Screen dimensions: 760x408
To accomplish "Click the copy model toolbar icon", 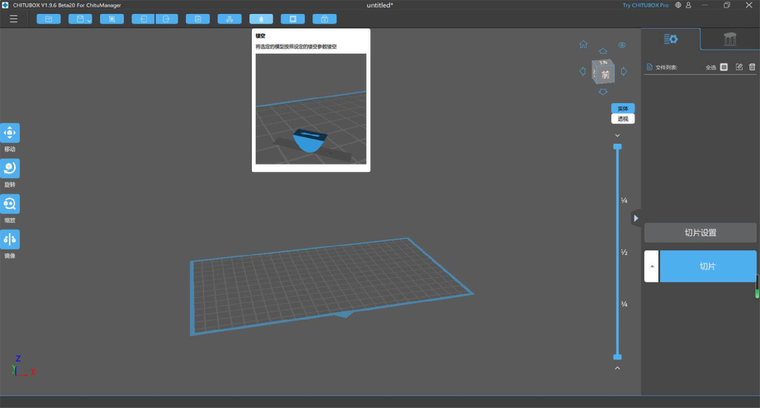I will pos(198,19).
